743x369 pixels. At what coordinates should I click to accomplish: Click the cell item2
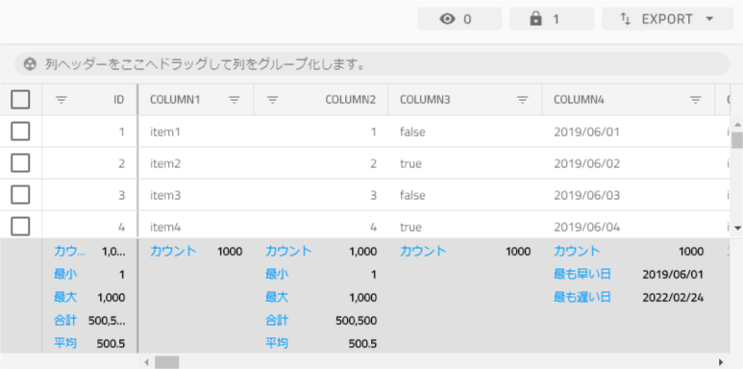(165, 163)
